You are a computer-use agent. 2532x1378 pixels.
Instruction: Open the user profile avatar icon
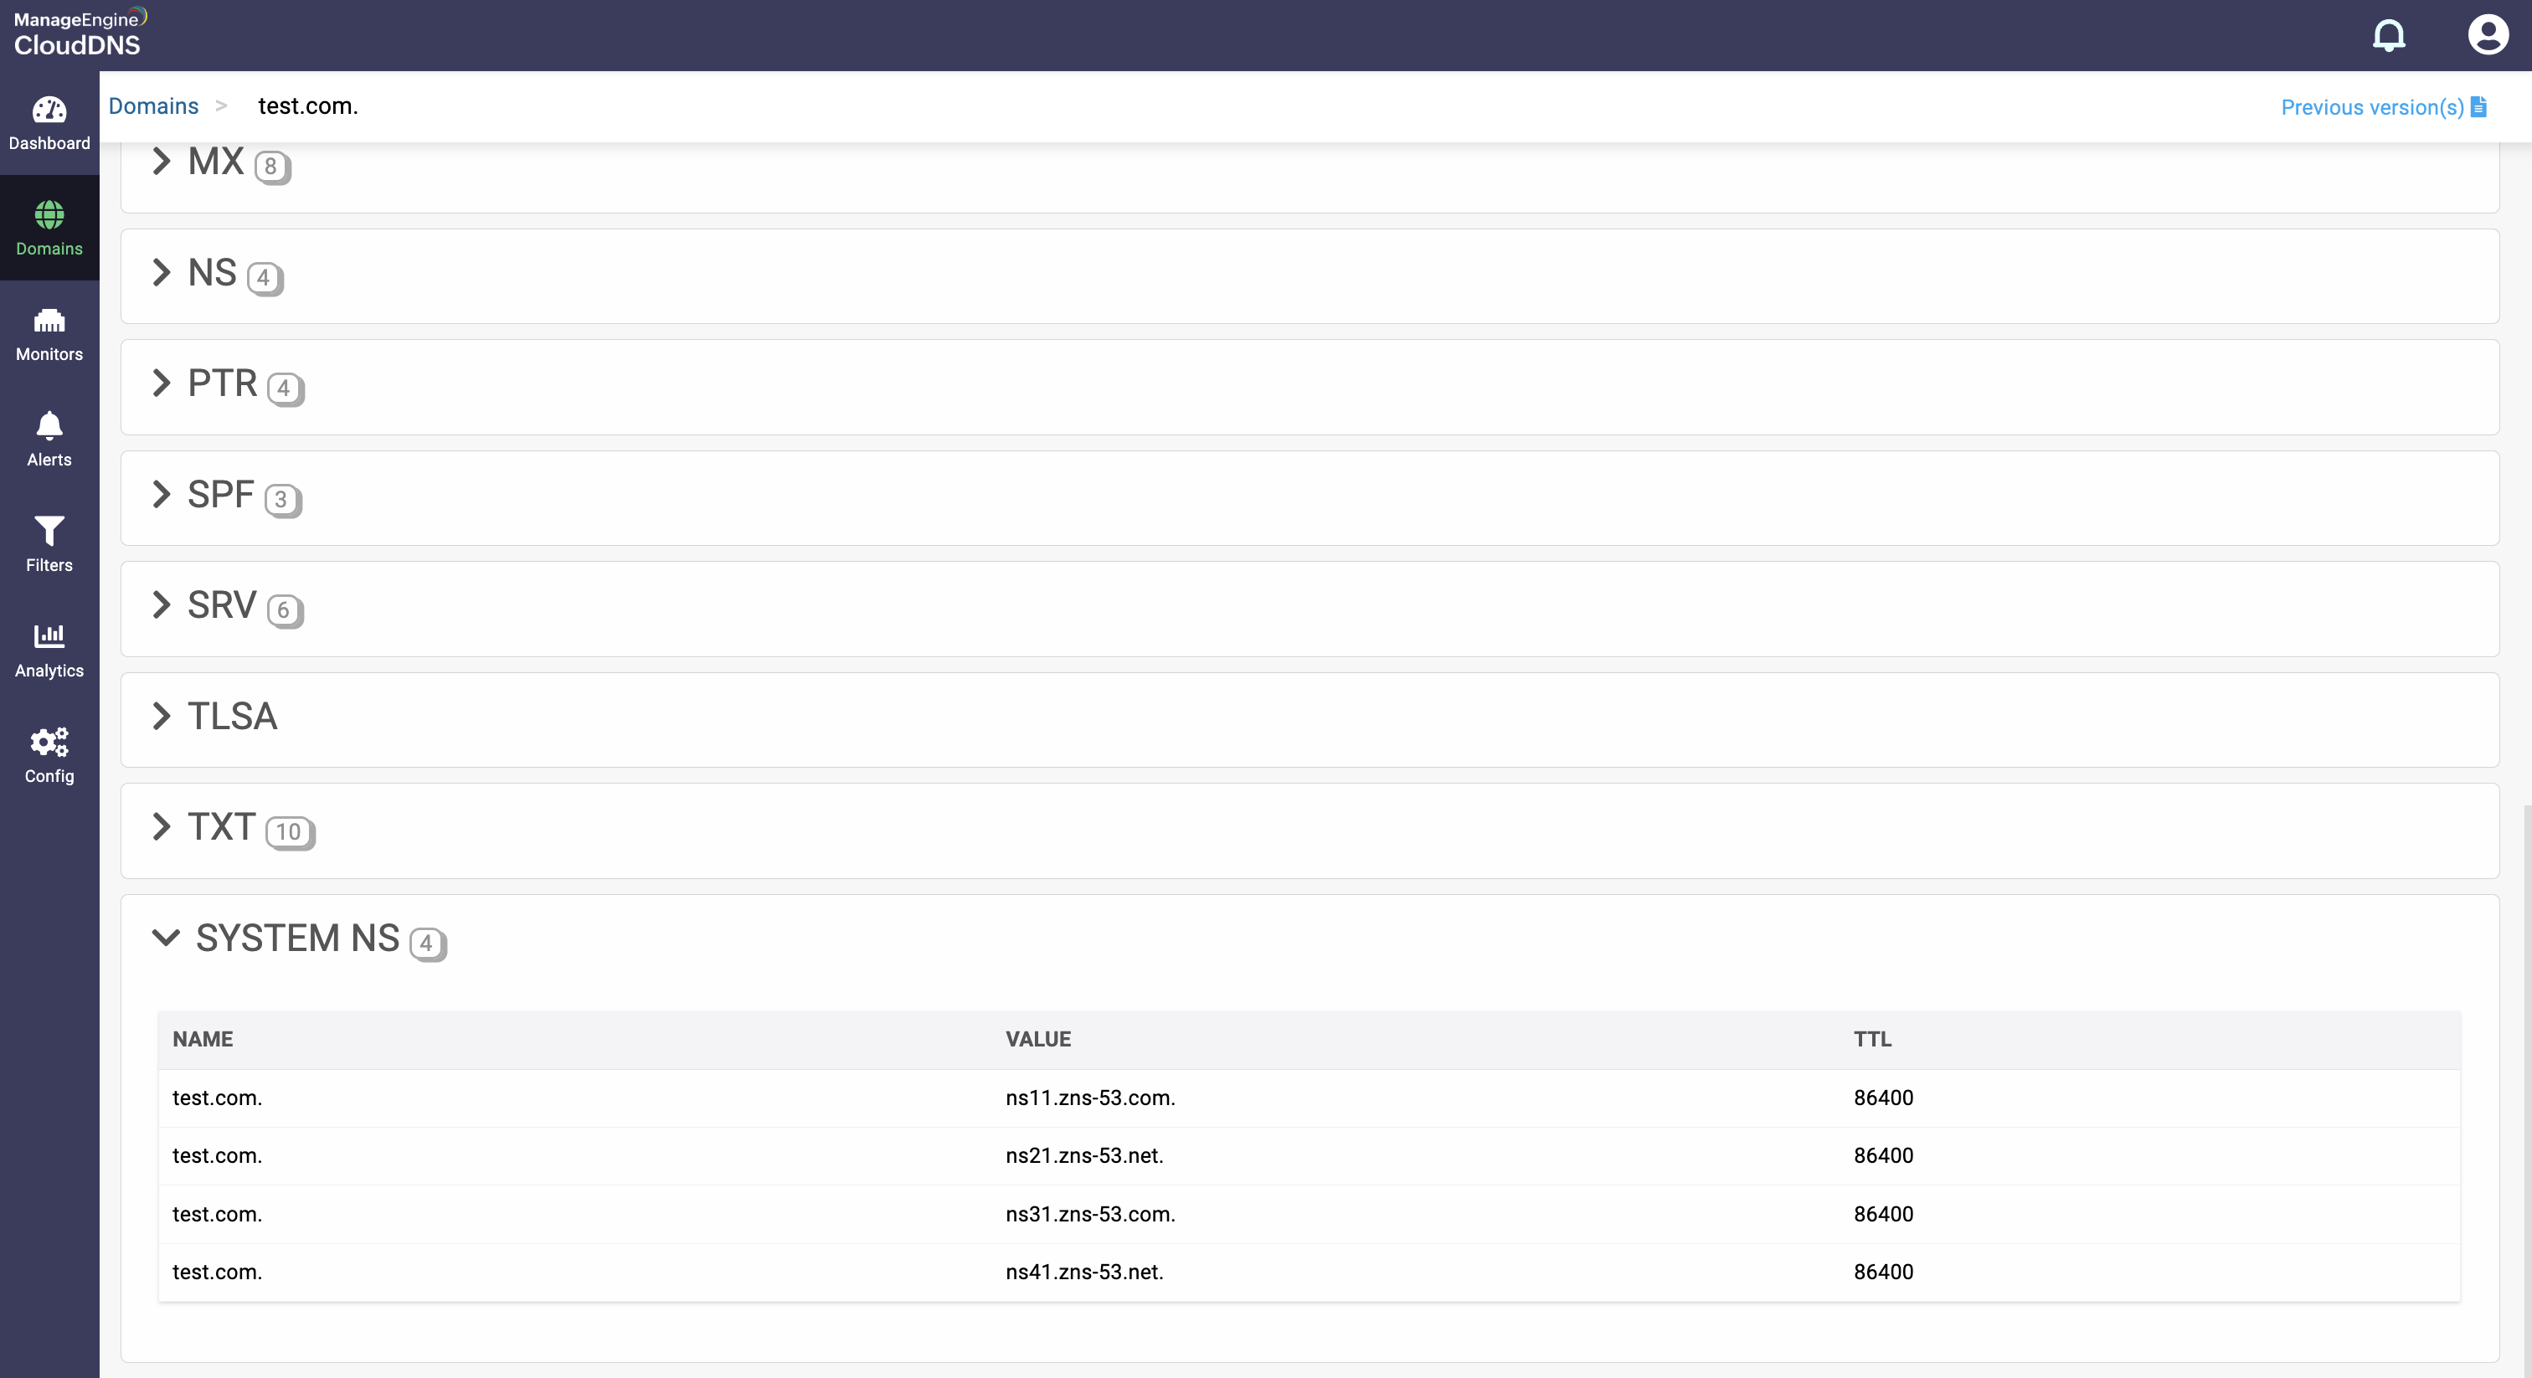coord(2488,35)
